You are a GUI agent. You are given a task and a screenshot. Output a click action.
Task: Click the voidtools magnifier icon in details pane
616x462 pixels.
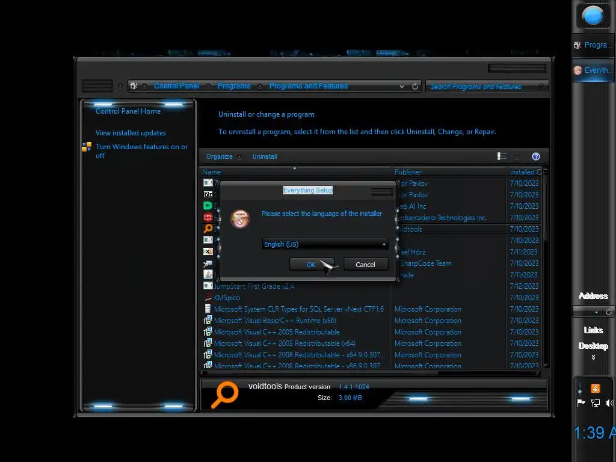click(x=225, y=395)
